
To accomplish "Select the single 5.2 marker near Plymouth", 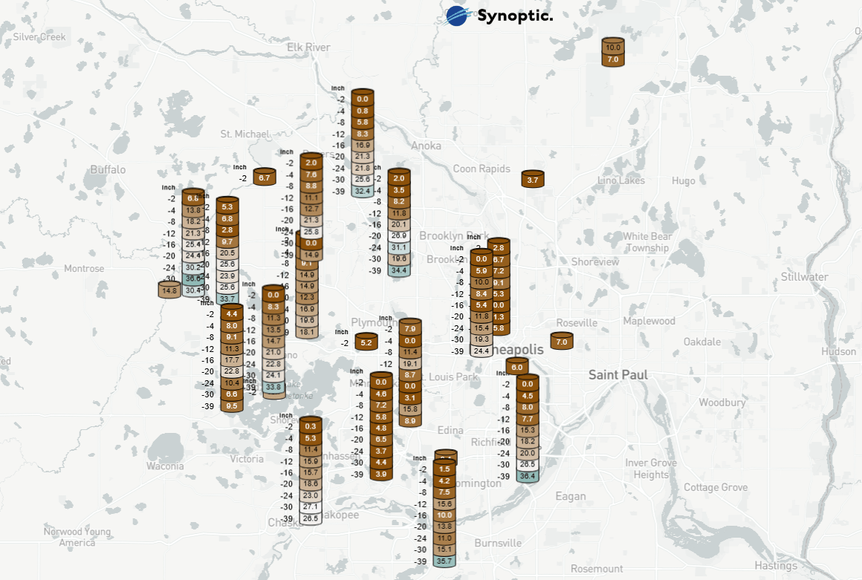I will (x=366, y=342).
